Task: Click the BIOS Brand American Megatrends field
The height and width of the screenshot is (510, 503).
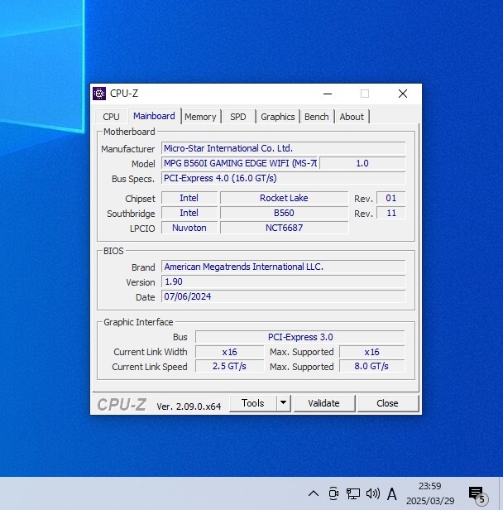Action: pyautogui.click(x=283, y=267)
